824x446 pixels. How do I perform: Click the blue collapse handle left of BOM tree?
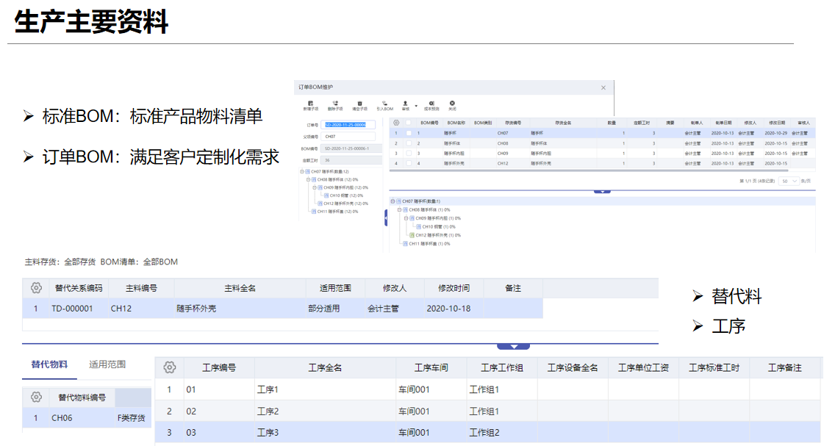pyautogui.click(x=386, y=218)
